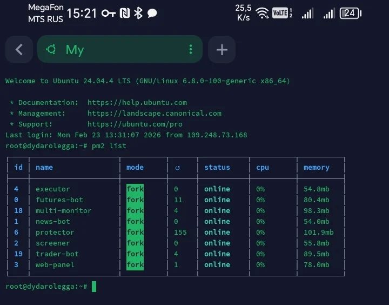Screen dimensions: 389x305
Task: Open three-dot menu on My tab
Action: [x=191, y=49]
